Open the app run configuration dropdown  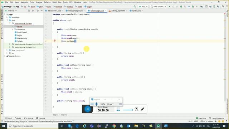143,6
